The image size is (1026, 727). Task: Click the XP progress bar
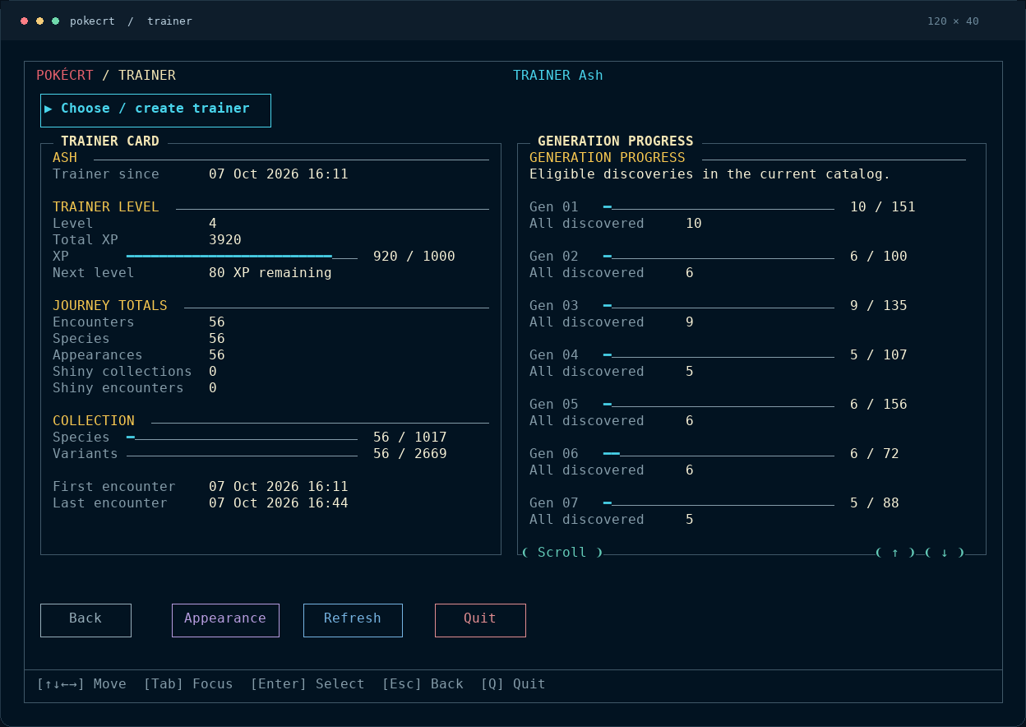[x=242, y=257]
